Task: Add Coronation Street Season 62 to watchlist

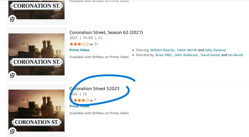Action: (12, 75)
